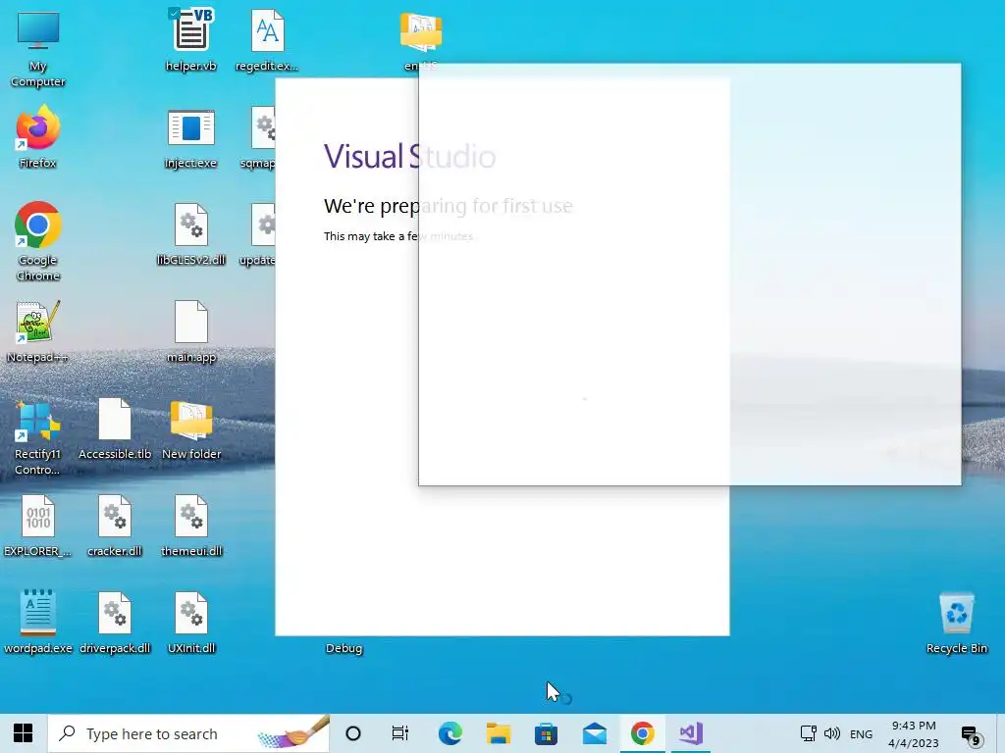The height and width of the screenshot is (753, 1005).
Task: Select the Accessible.tlb file icon
Action: tap(115, 429)
